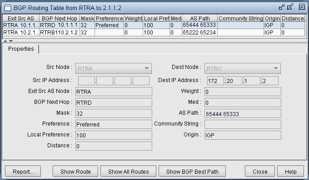Click the Origin column header
The image size is (309, 180).
click(x=272, y=18)
